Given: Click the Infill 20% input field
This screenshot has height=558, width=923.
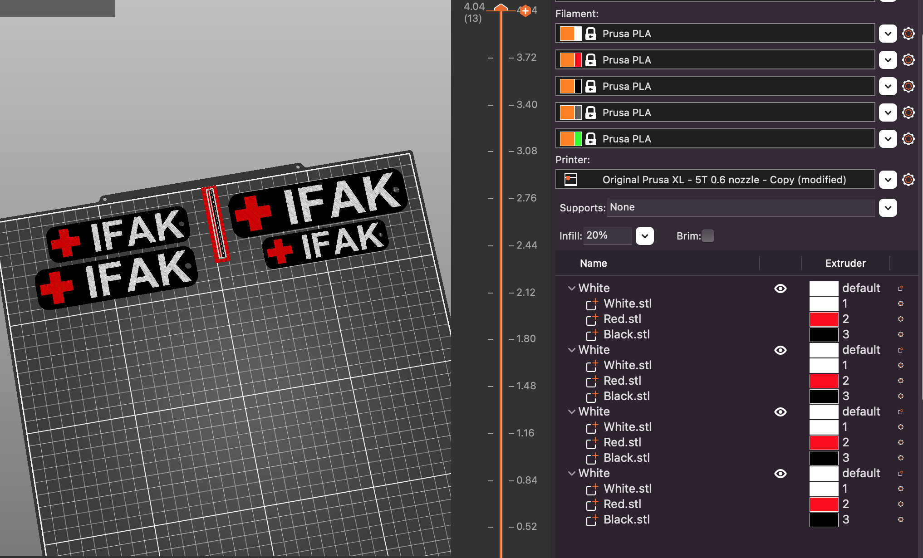Looking at the screenshot, I should pos(606,235).
